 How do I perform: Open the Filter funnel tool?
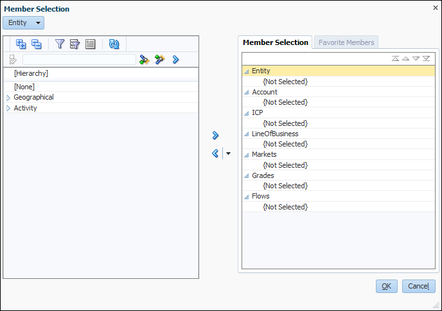coord(59,44)
